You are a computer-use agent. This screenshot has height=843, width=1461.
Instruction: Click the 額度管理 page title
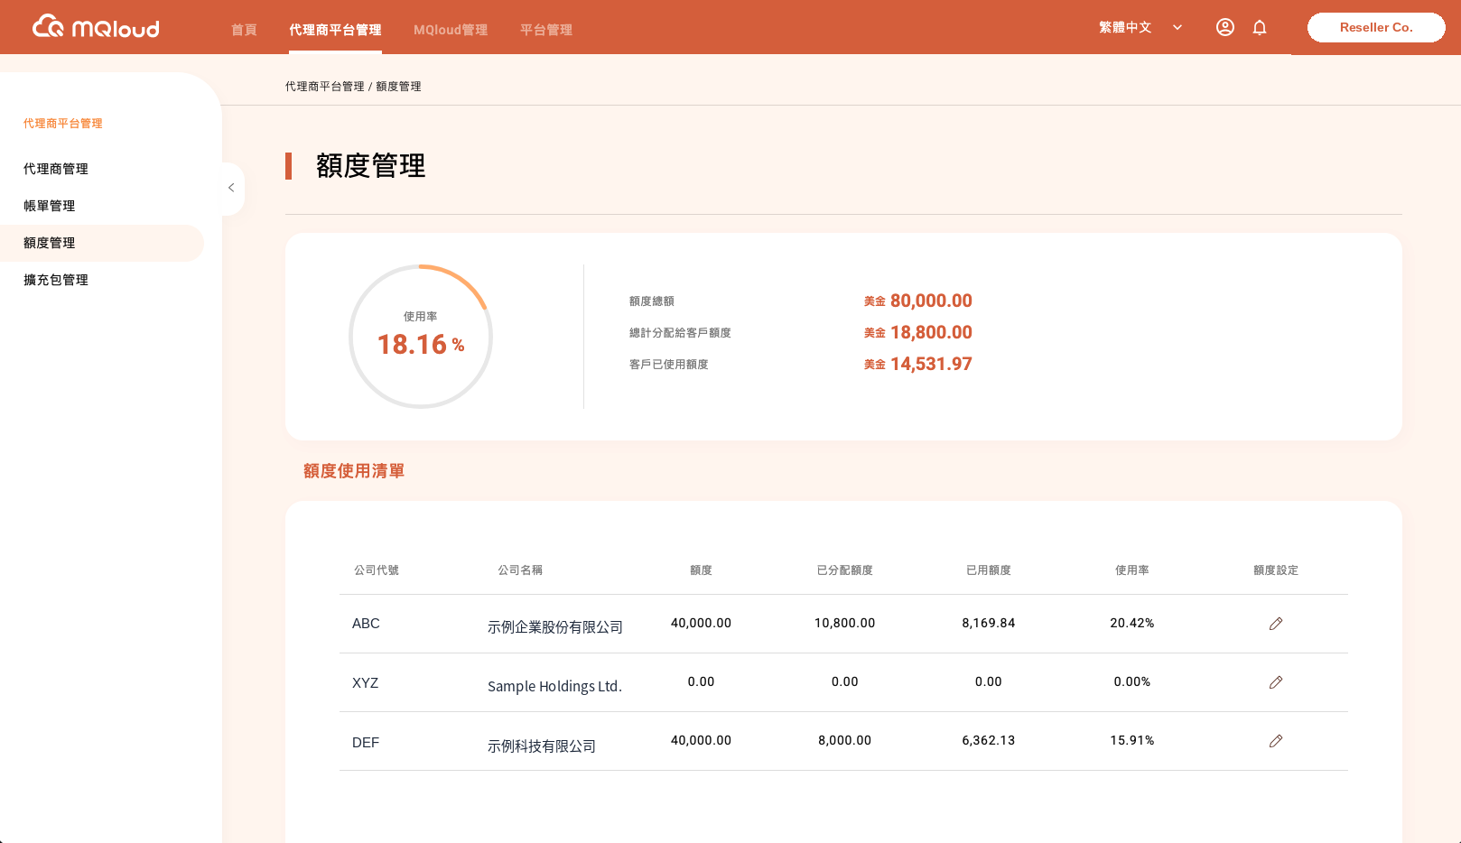pos(370,166)
